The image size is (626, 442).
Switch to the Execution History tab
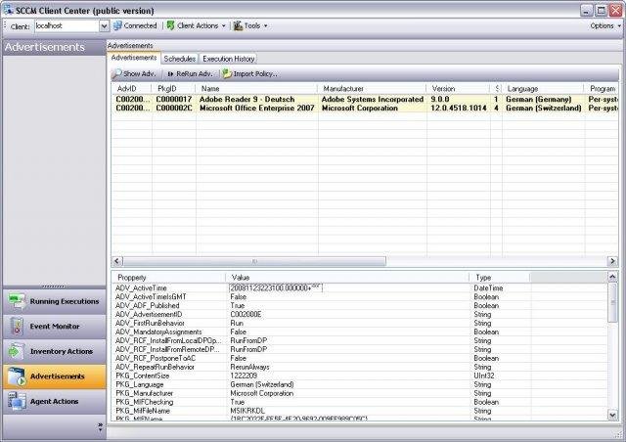click(228, 59)
